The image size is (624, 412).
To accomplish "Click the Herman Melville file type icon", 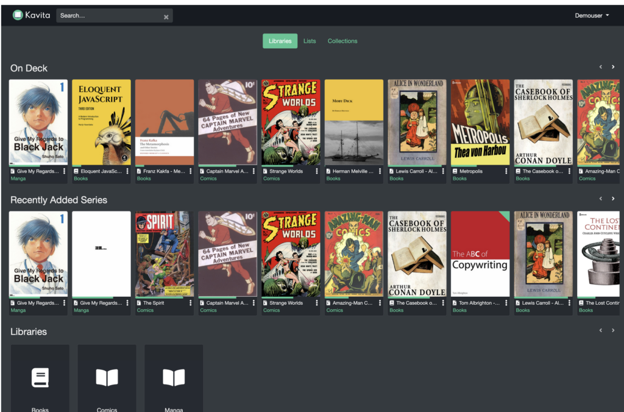I will pyautogui.click(x=328, y=171).
